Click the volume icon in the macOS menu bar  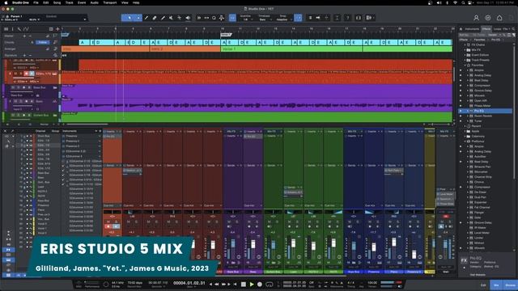click(439, 2)
